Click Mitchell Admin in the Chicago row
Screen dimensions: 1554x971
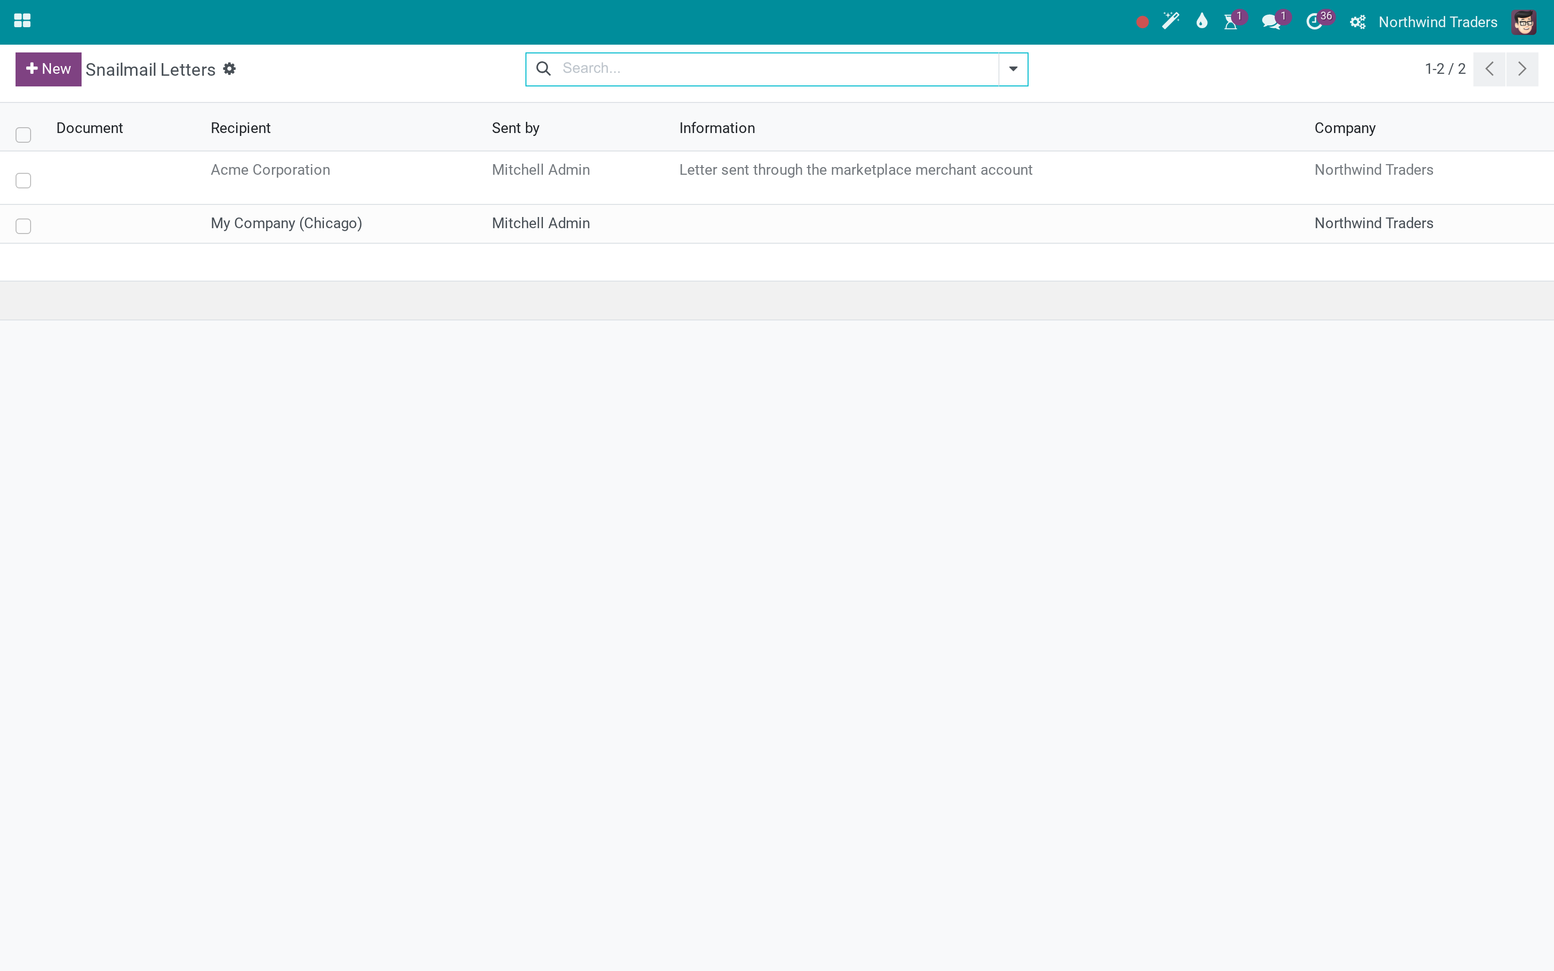tap(541, 223)
